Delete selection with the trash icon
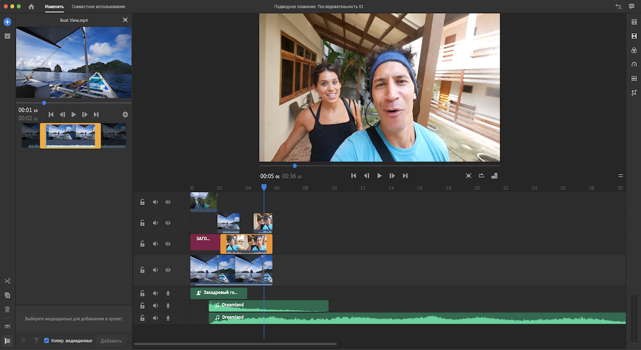Screen dimensions: 641x350 (x=7, y=310)
